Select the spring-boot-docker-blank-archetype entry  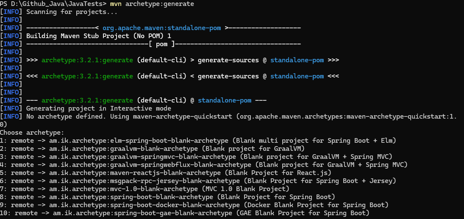coord(144,205)
